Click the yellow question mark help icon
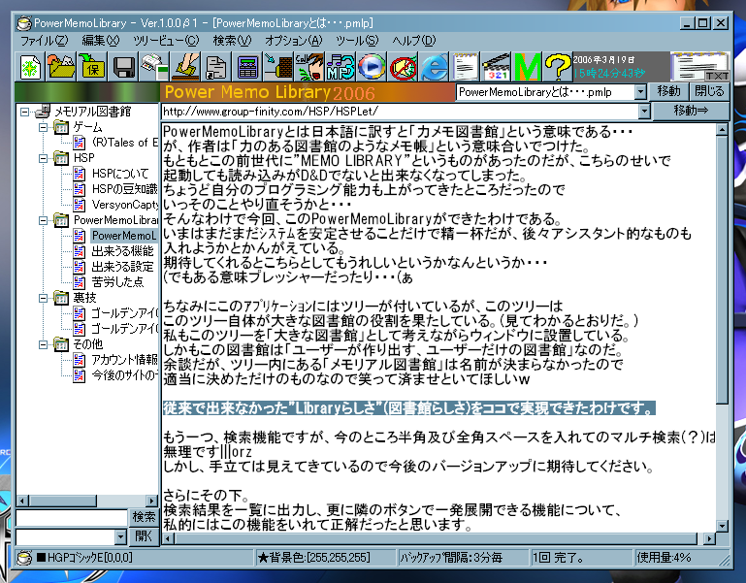Image resolution: width=746 pixels, height=583 pixels. point(557,67)
